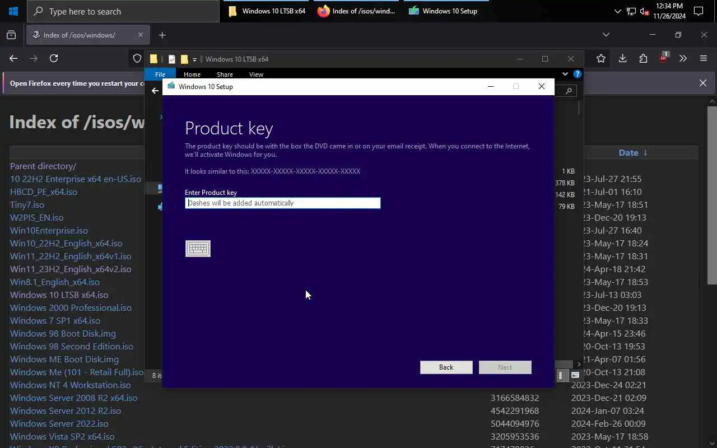Show more Firefox toolbar tools
The height and width of the screenshot is (448, 717).
683,58
